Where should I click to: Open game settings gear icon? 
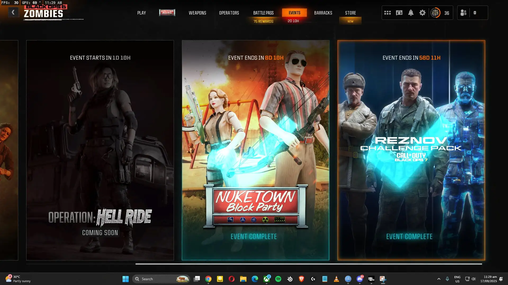click(422, 13)
